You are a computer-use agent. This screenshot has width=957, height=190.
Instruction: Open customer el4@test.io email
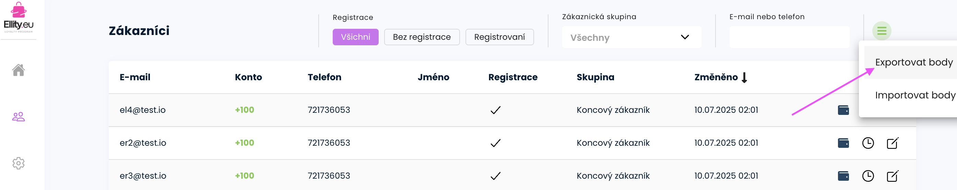pos(142,110)
